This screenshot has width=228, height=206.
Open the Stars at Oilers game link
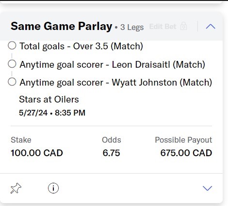tap(49, 99)
